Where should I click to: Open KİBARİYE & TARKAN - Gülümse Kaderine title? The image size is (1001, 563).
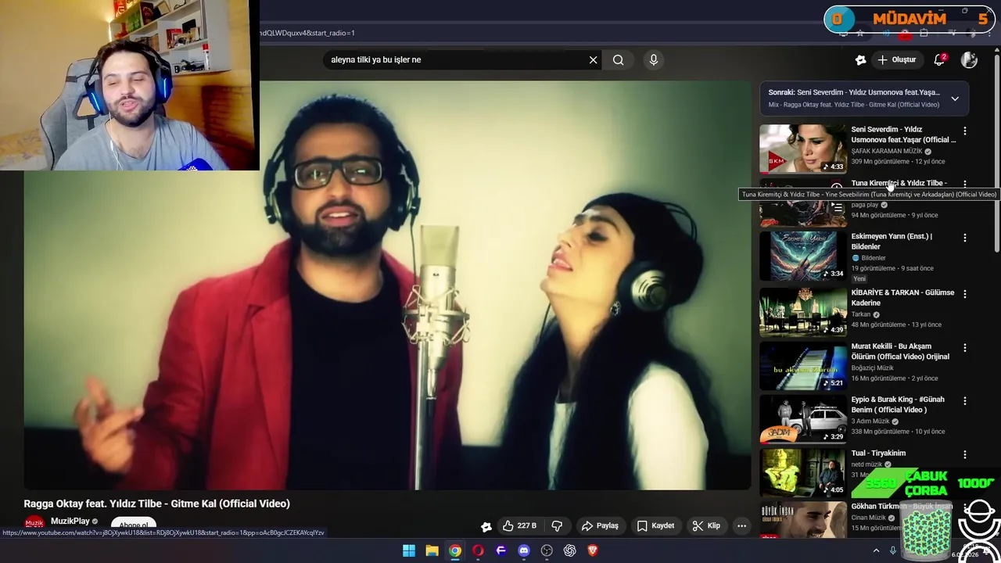coord(902,297)
